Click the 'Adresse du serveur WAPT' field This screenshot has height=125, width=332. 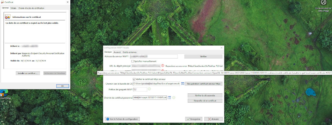(x=154, y=57)
